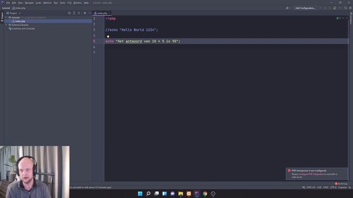Viewport: 353px width, 198px height.
Task: Open Task View on taskbar
Action: point(157,194)
